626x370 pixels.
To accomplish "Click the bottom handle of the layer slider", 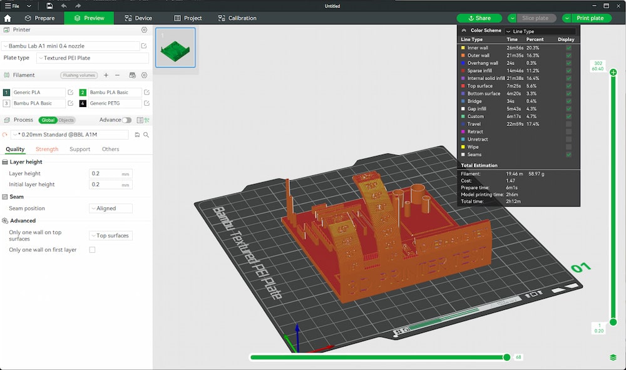I will 613,322.
